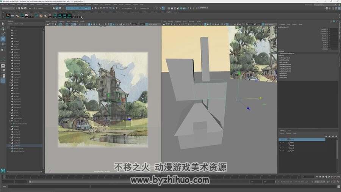Open the File menu
The height and width of the screenshot is (192, 341).
2,4
